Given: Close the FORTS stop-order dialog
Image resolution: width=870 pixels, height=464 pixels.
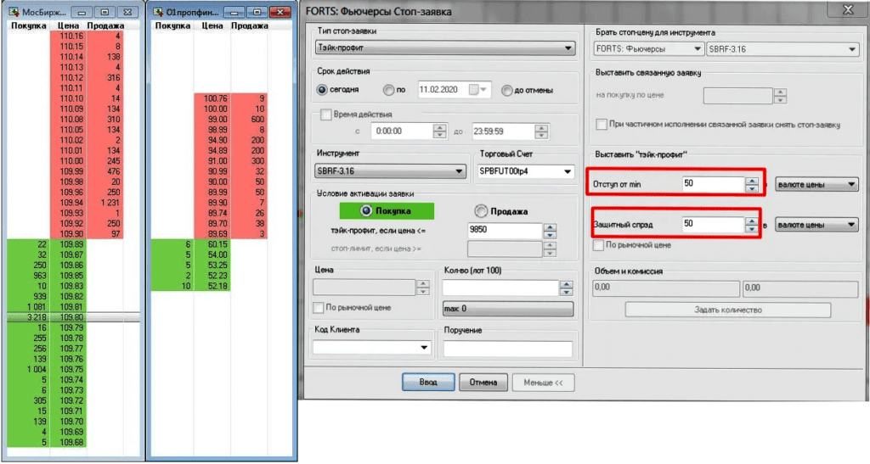Looking at the screenshot, I should [846, 10].
